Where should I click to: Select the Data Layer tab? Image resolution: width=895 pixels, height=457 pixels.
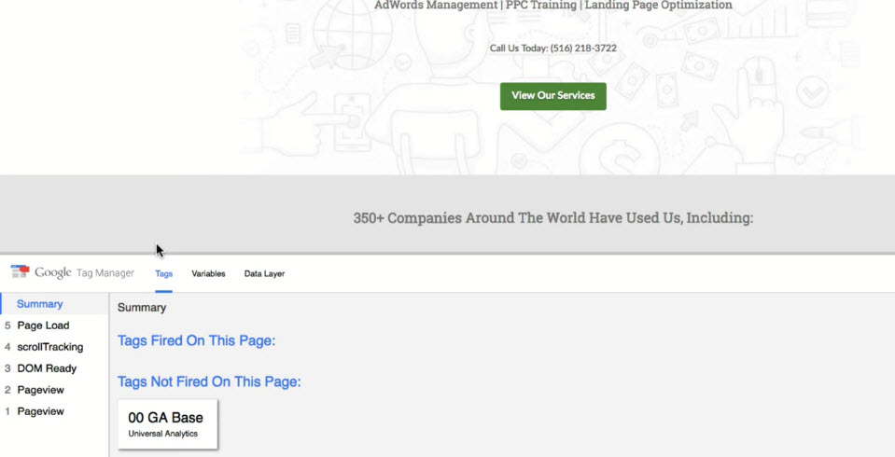coord(264,274)
